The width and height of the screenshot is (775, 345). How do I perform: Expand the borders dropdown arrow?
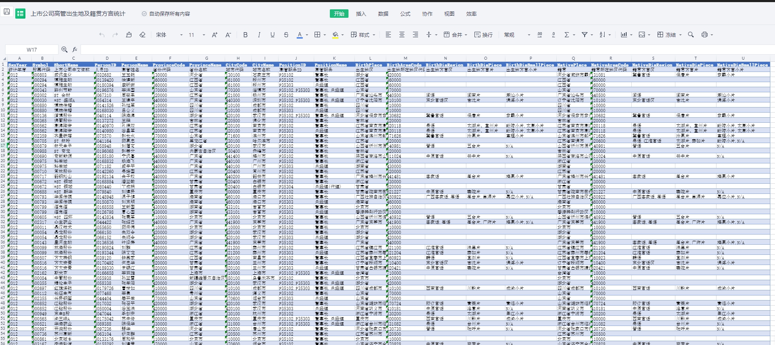coord(325,35)
